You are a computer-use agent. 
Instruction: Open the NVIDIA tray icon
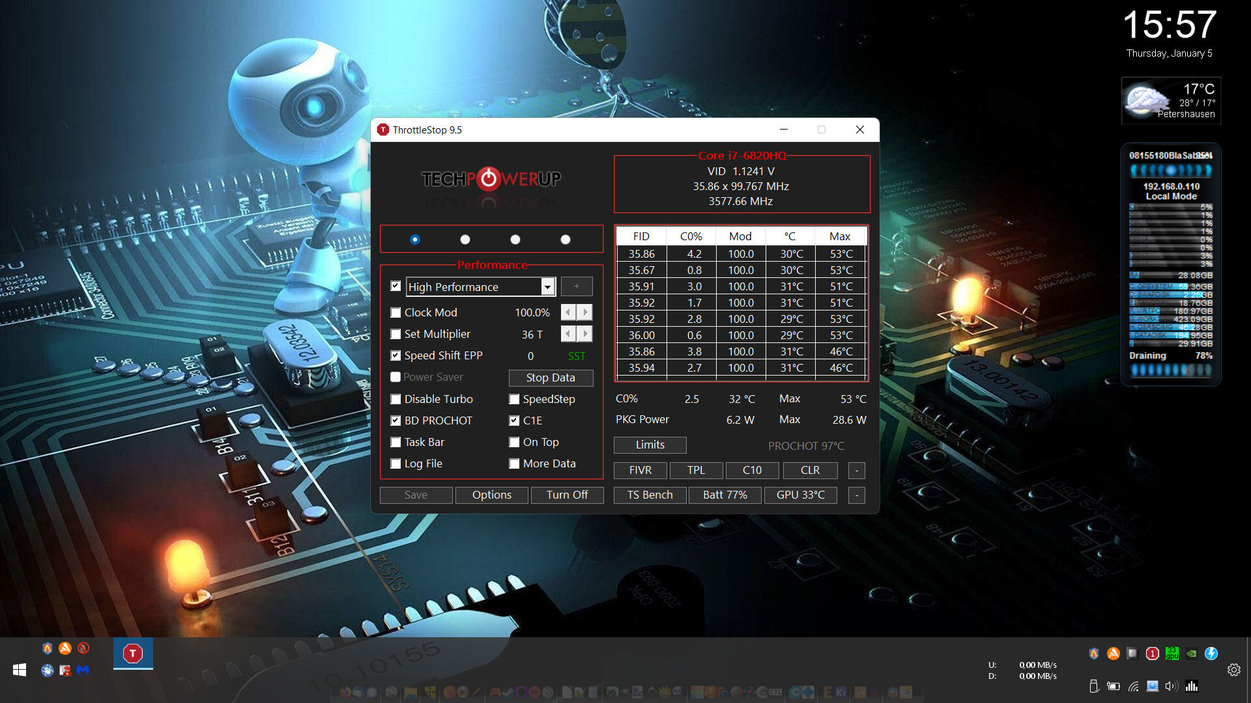[1192, 654]
